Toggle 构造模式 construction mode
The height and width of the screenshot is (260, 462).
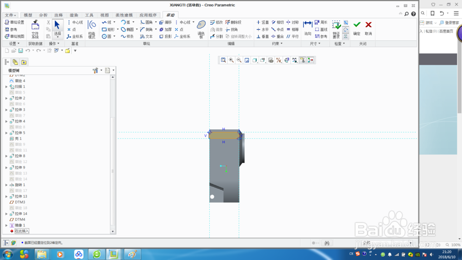(x=91, y=30)
